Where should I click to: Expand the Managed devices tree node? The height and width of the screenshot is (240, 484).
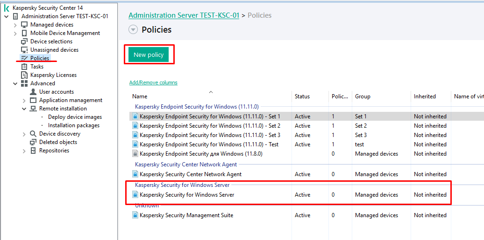pos(15,25)
